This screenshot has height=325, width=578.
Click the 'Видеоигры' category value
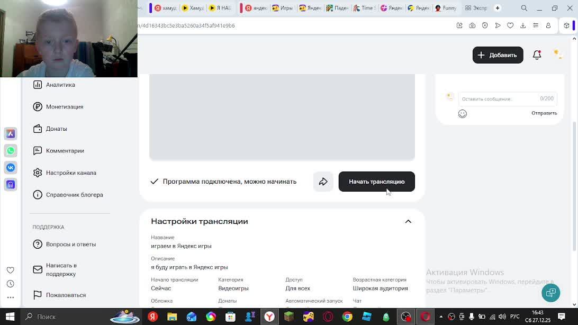233,288
